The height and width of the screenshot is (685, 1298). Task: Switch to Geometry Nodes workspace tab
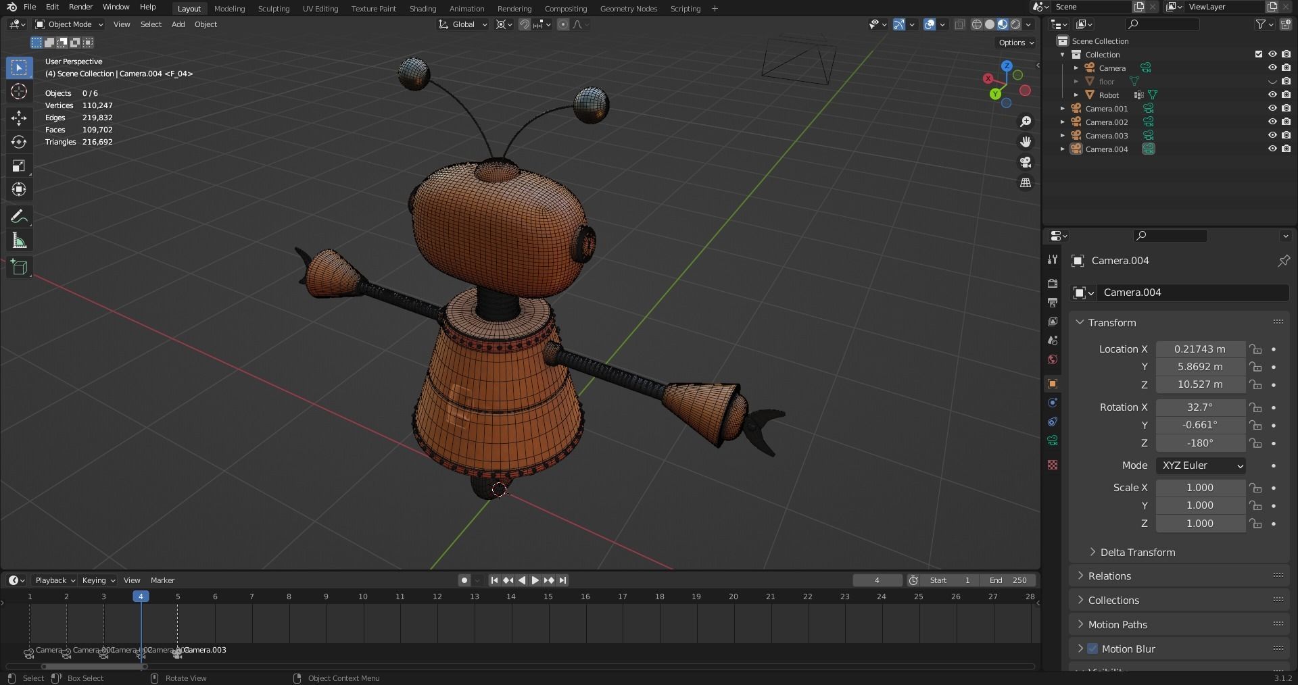[629, 9]
